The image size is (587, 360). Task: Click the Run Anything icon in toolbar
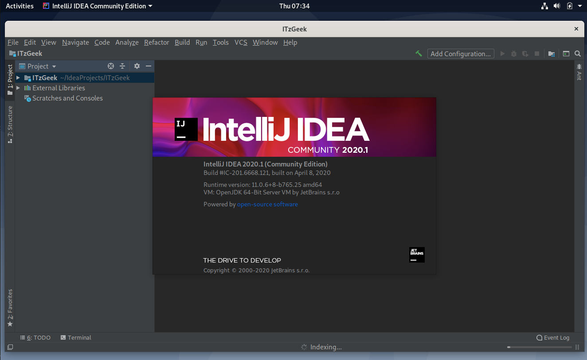(x=566, y=54)
